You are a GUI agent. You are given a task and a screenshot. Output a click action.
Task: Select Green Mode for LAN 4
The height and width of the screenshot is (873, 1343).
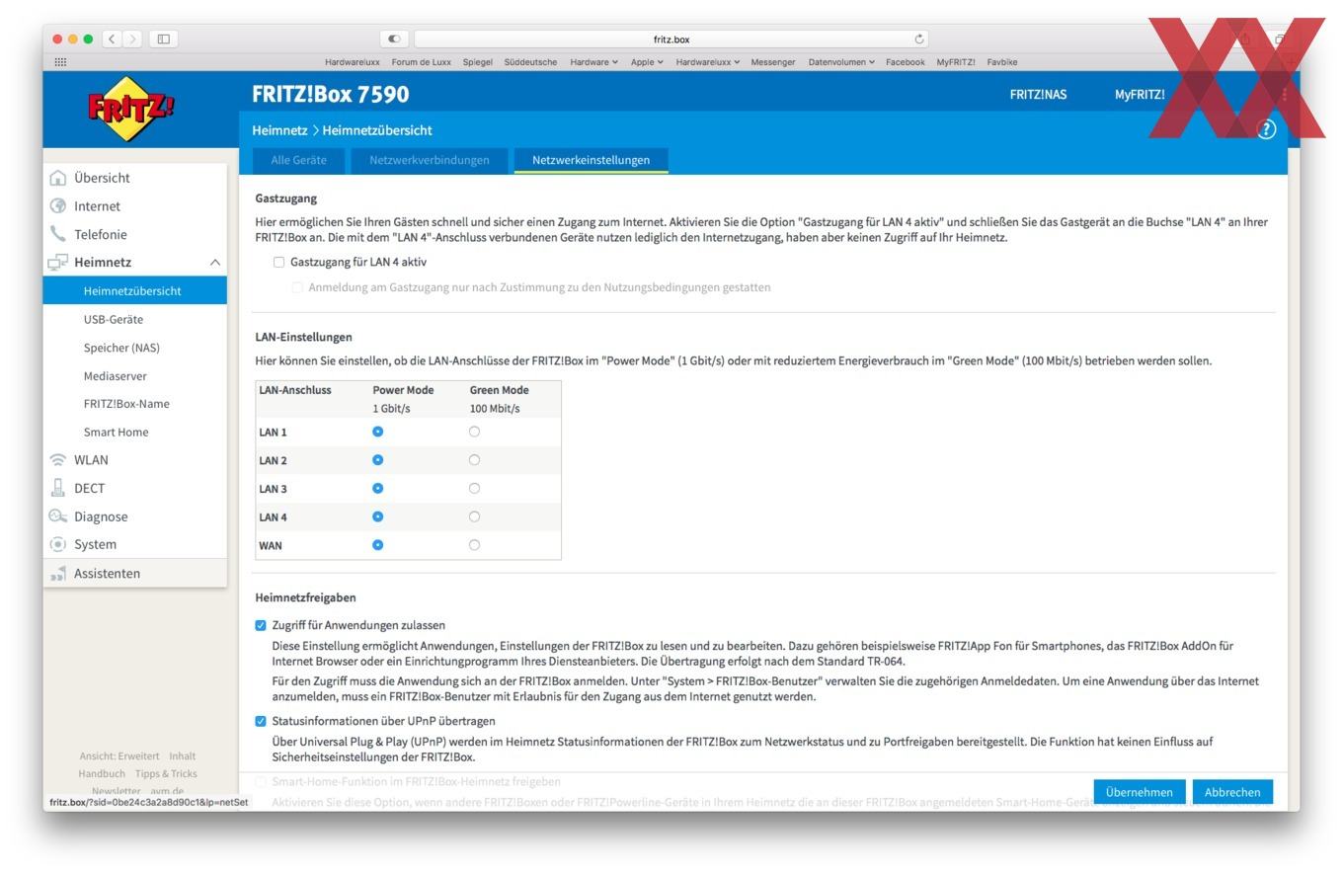click(x=474, y=516)
